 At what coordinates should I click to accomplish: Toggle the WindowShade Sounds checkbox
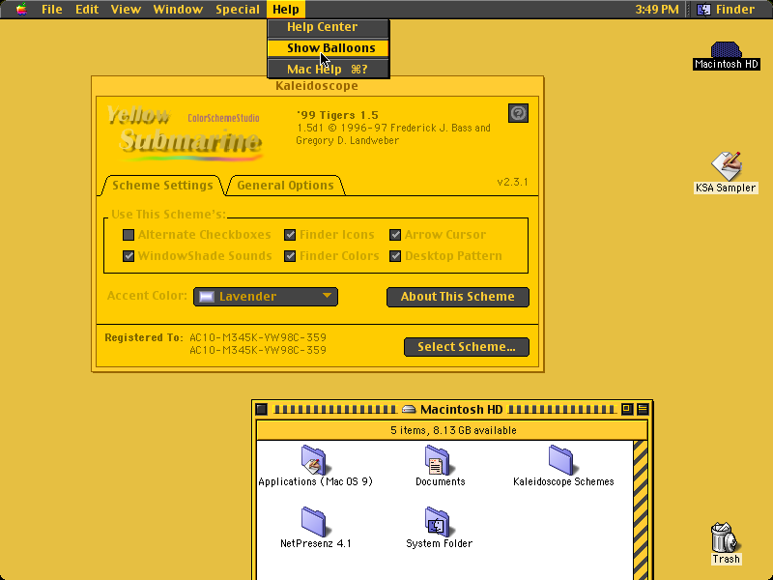click(x=129, y=256)
